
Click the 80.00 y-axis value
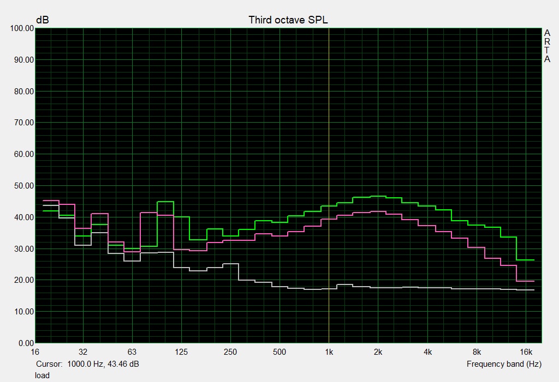[24, 92]
